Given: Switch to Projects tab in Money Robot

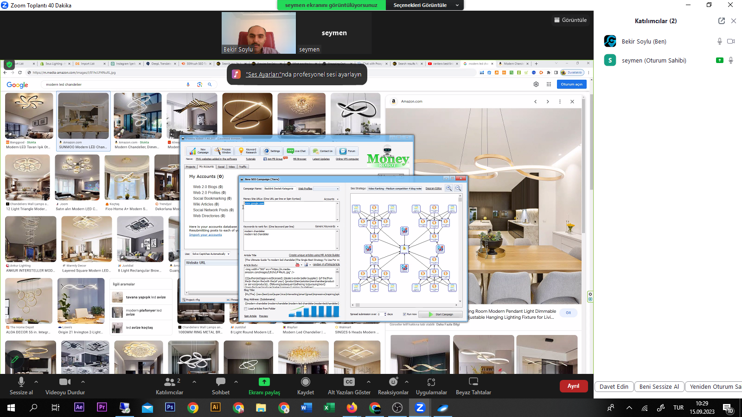Looking at the screenshot, I should click(191, 167).
